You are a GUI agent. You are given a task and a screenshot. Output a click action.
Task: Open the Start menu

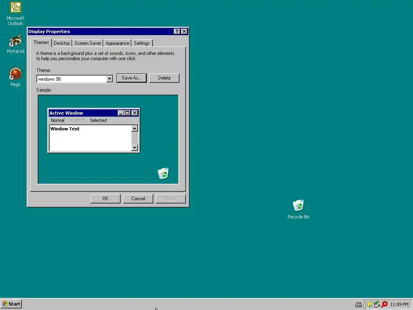(11, 304)
